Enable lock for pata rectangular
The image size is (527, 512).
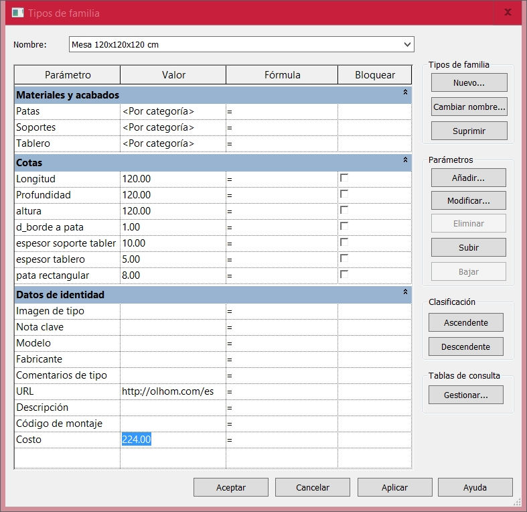[x=344, y=274]
